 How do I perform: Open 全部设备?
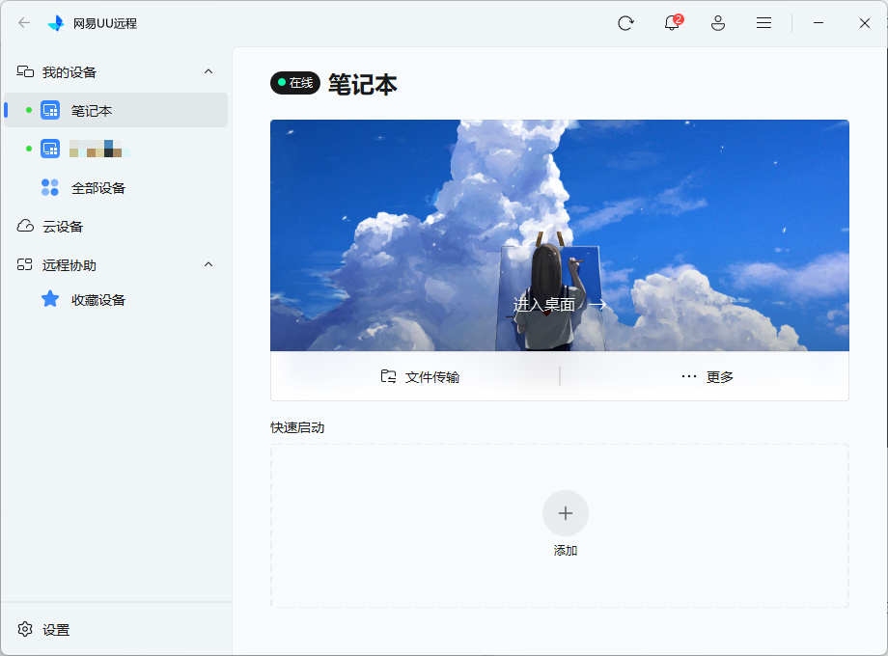[x=98, y=188]
